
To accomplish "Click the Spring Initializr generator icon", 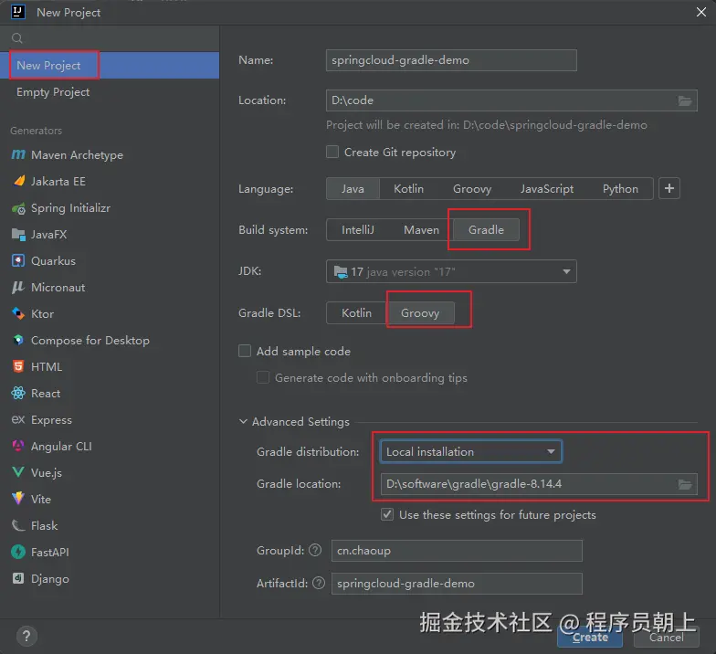I will (x=18, y=208).
